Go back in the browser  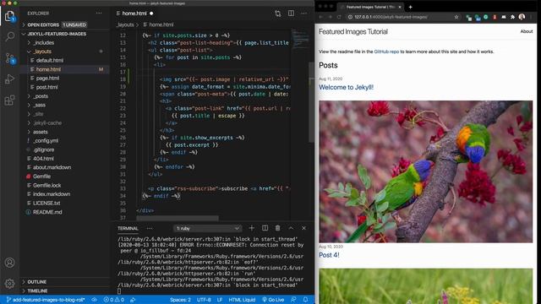click(x=321, y=17)
